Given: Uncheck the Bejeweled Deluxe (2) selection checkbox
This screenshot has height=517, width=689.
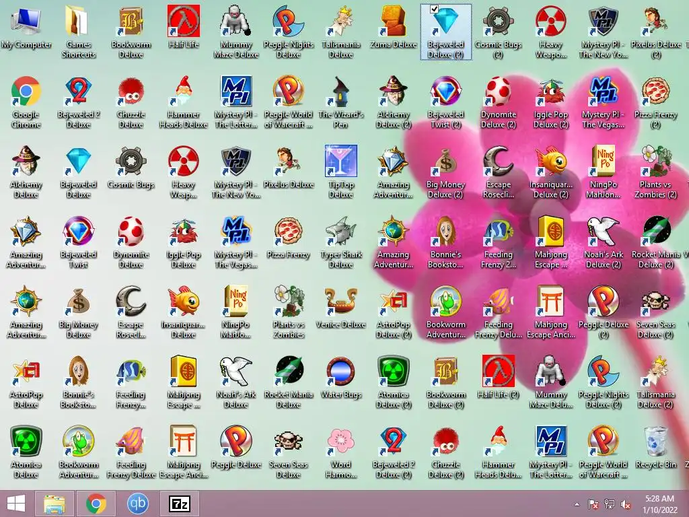Looking at the screenshot, I should click(434, 9).
